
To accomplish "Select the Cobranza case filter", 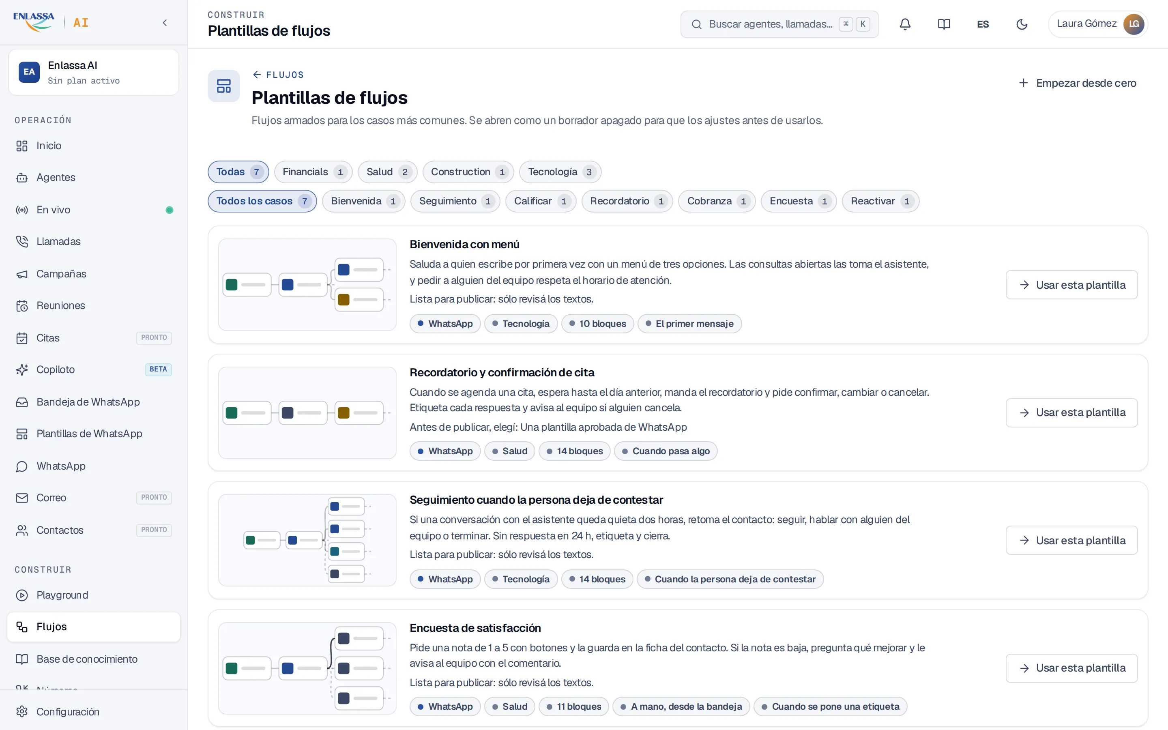I will click(717, 201).
